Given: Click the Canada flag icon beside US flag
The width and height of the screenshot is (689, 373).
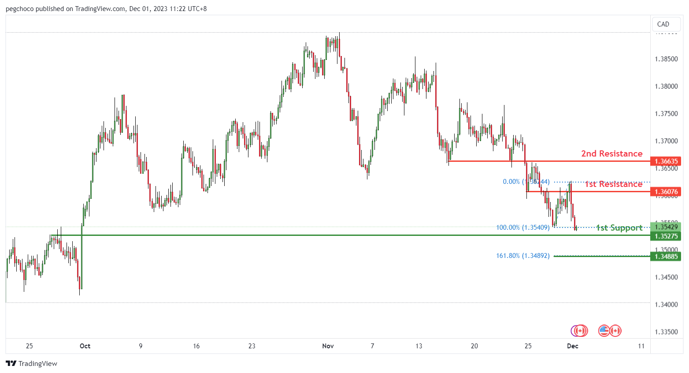Looking at the screenshot, I should pyautogui.click(x=615, y=331).
